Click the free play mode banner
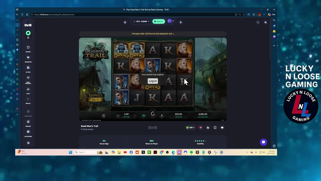The image size is (321, 181). tap(153, 34)
